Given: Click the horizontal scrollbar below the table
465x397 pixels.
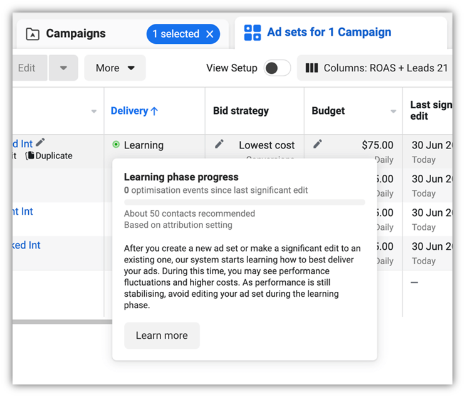Looking at the screenshot, I should coord(62,322).
